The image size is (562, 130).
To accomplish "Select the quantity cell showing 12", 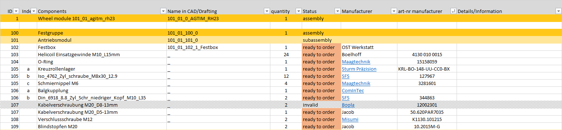I will (x=286, y=76).
